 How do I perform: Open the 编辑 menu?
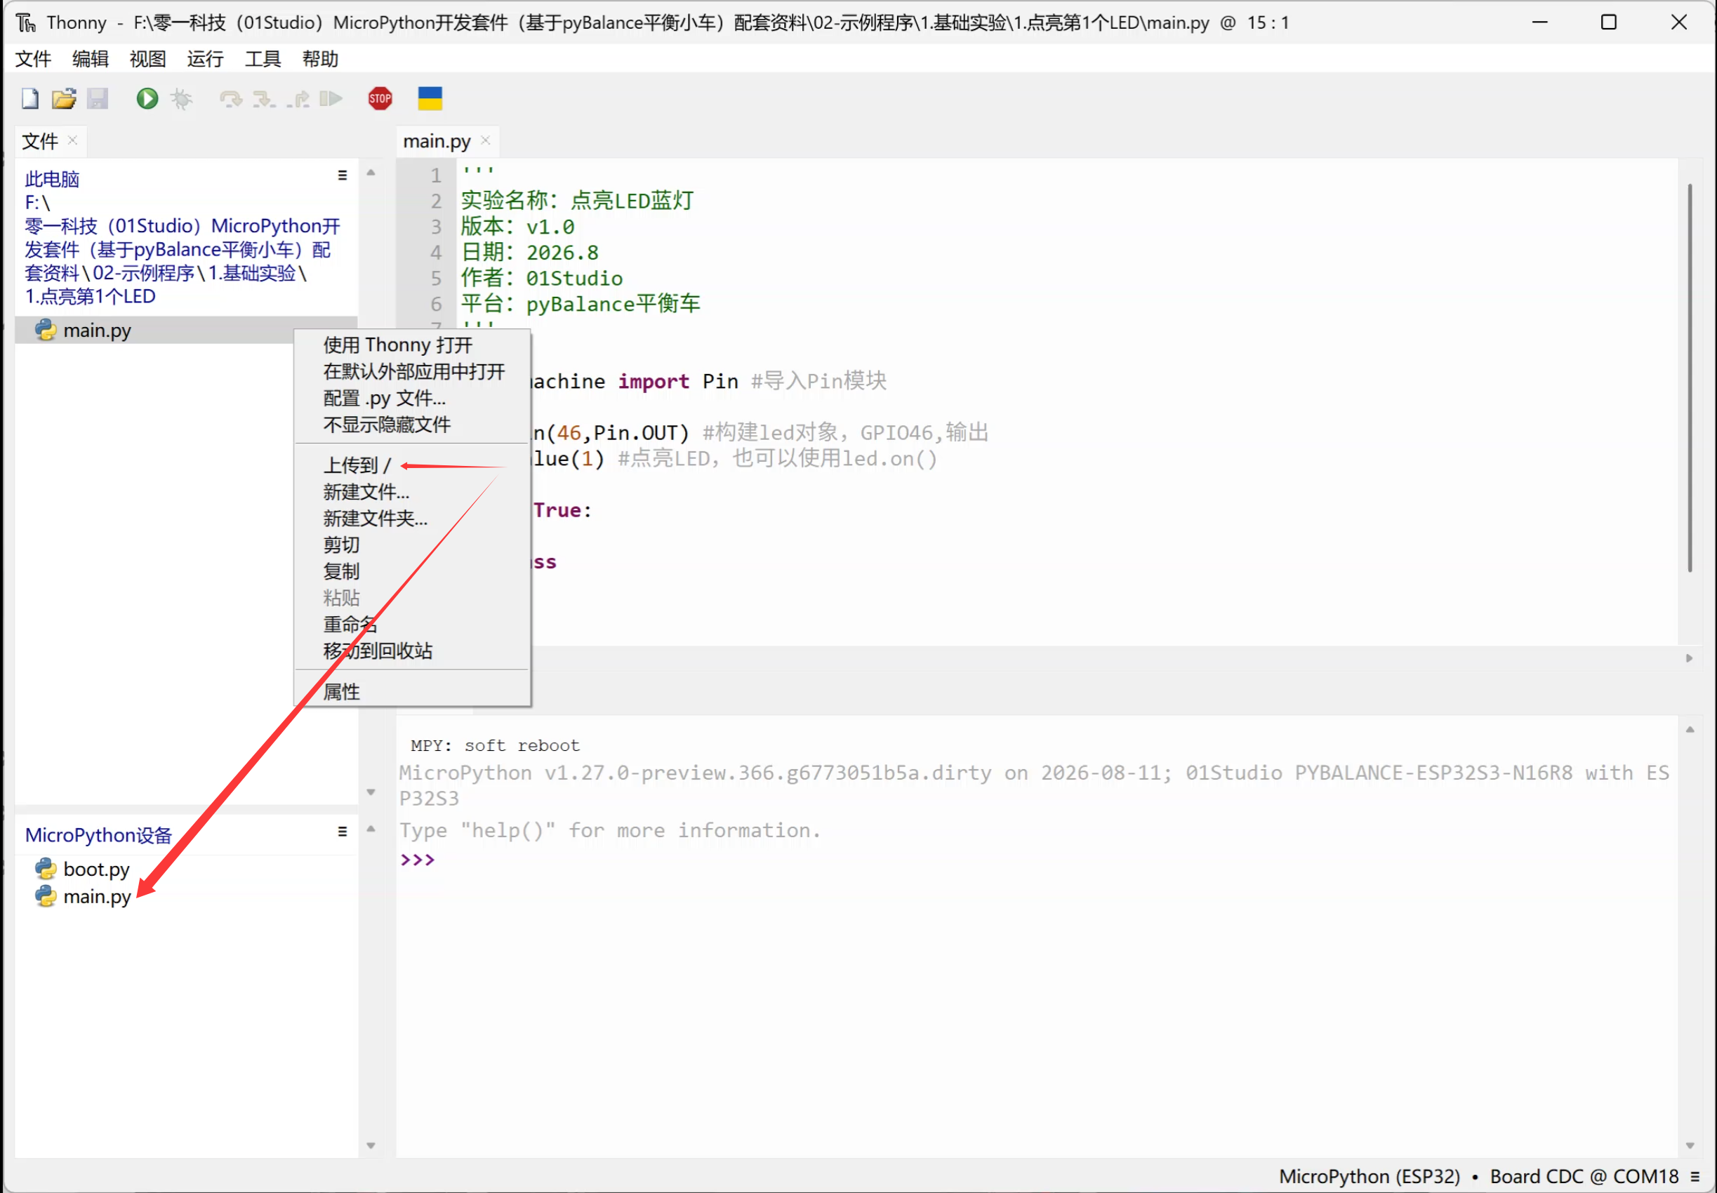click(x=91, y=58)
